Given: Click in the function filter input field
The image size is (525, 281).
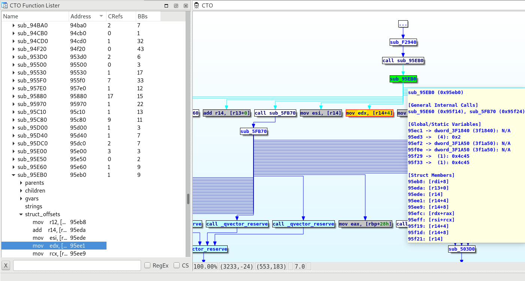Looking at the screenshot, I should (77, 266).
